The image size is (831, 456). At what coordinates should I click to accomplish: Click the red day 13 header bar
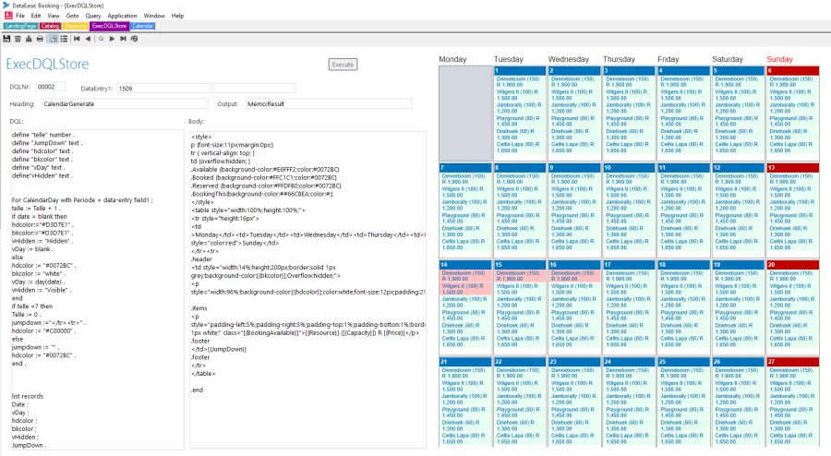pos(793,167)
